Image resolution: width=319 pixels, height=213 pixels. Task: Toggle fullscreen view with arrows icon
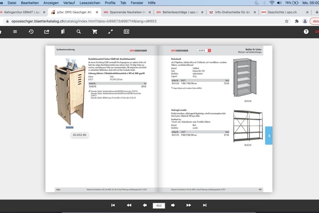tap(111, 32)
